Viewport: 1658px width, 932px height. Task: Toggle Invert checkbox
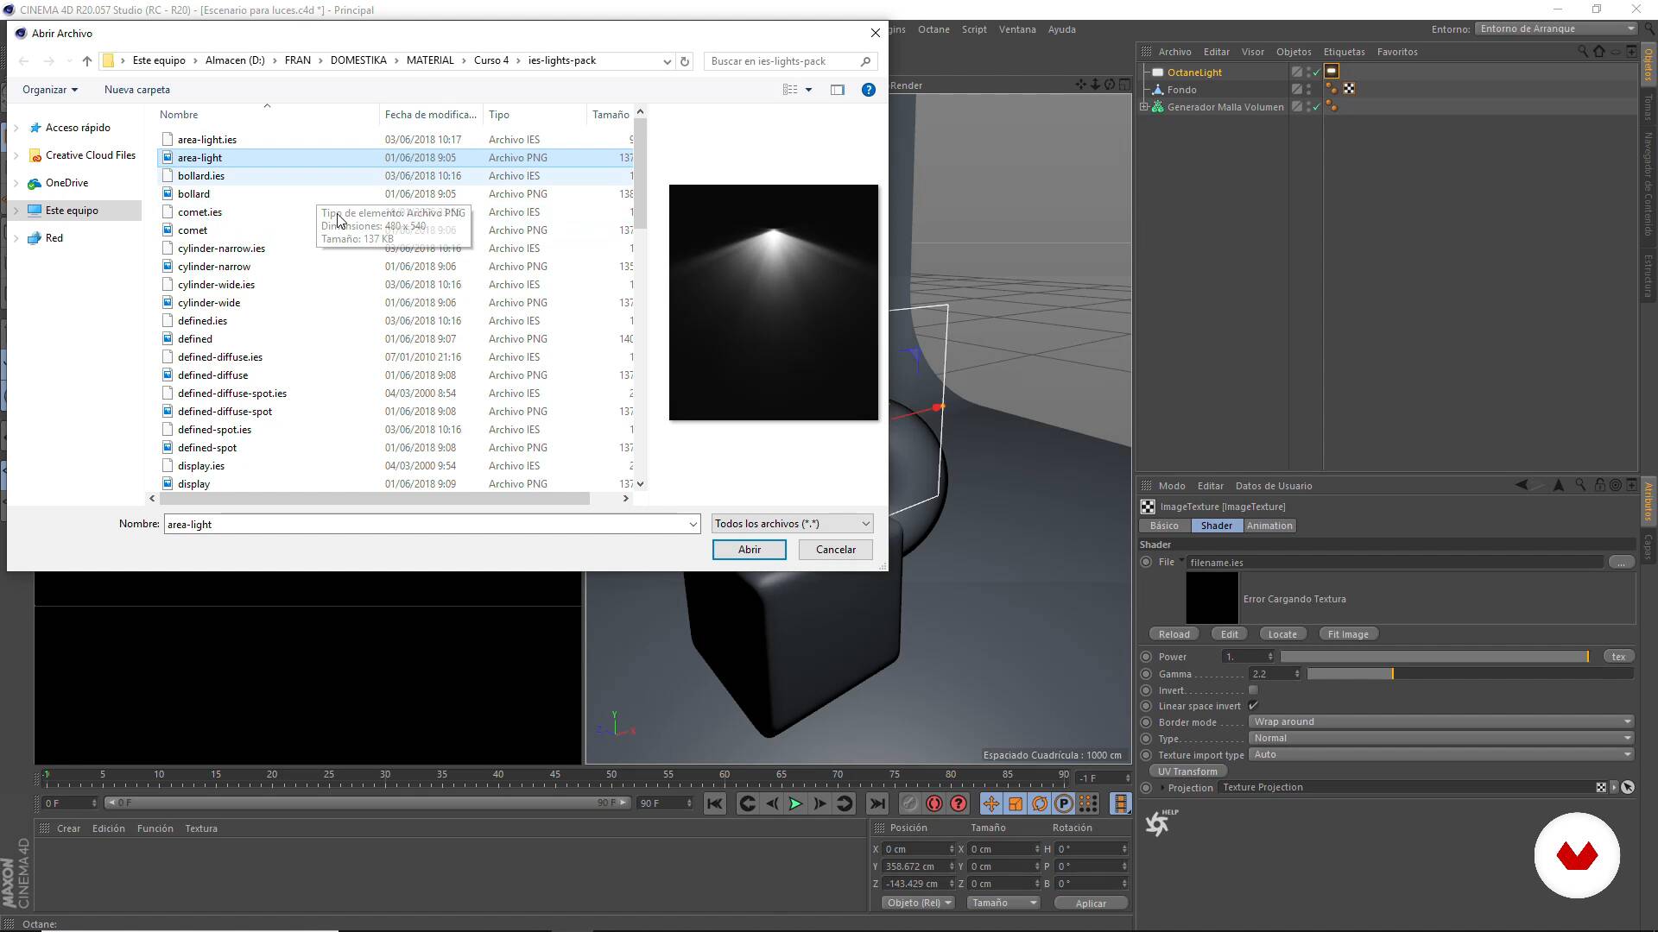1253,690
